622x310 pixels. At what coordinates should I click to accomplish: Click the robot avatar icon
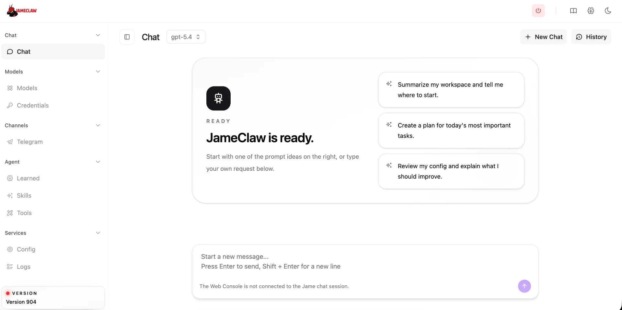point(218,98)
